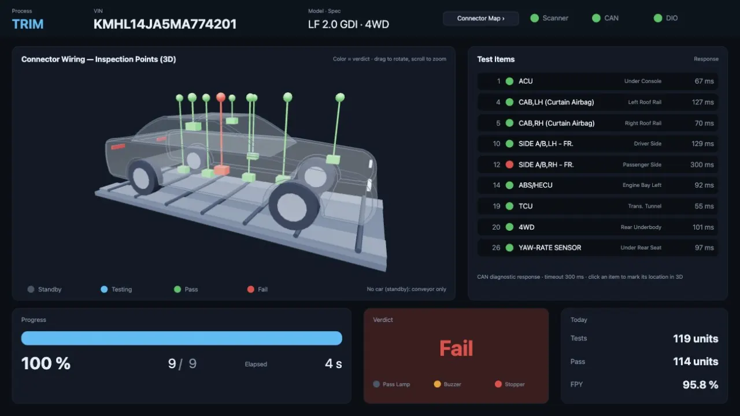
Task: Click the 95.8 % FPY value
Action: pyautogui.click(x=700, y=384)
